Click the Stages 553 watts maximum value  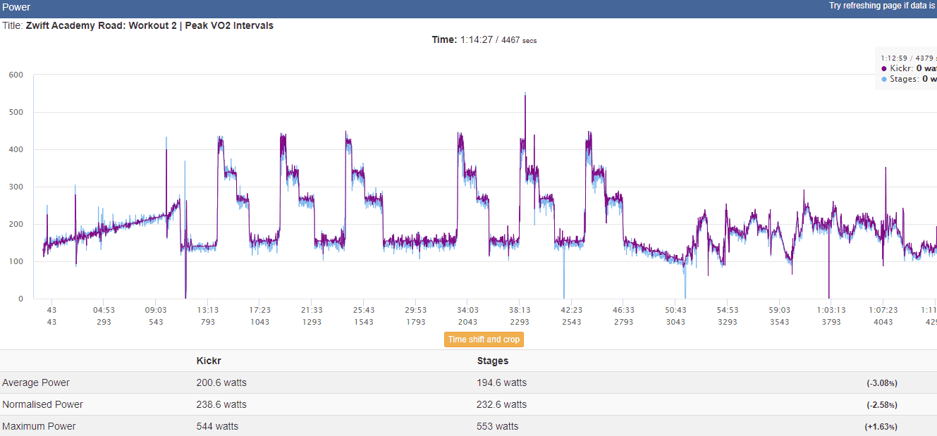498,427
